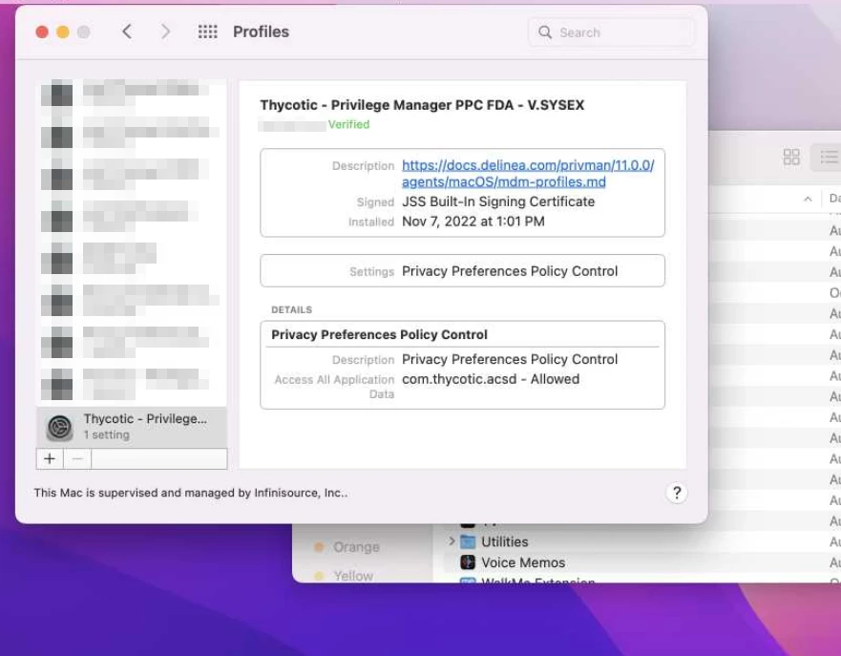Viewport: 841px width, 656px height.
Task: Select the Yellow tag in Finder sidebar
Action: (x=344, y=576)
